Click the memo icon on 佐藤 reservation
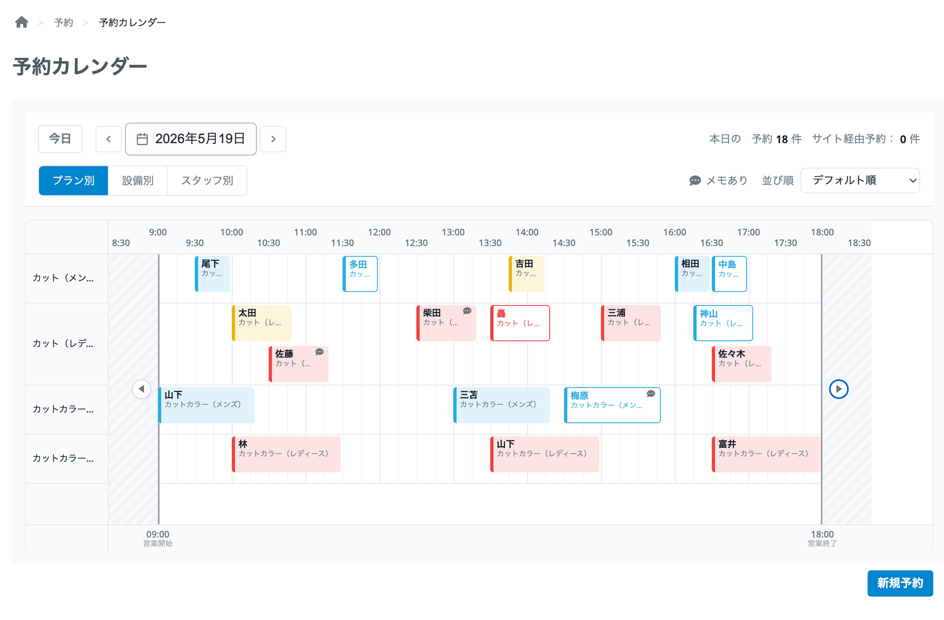Viewport: 944px width, 620px height. coord(319,352)
